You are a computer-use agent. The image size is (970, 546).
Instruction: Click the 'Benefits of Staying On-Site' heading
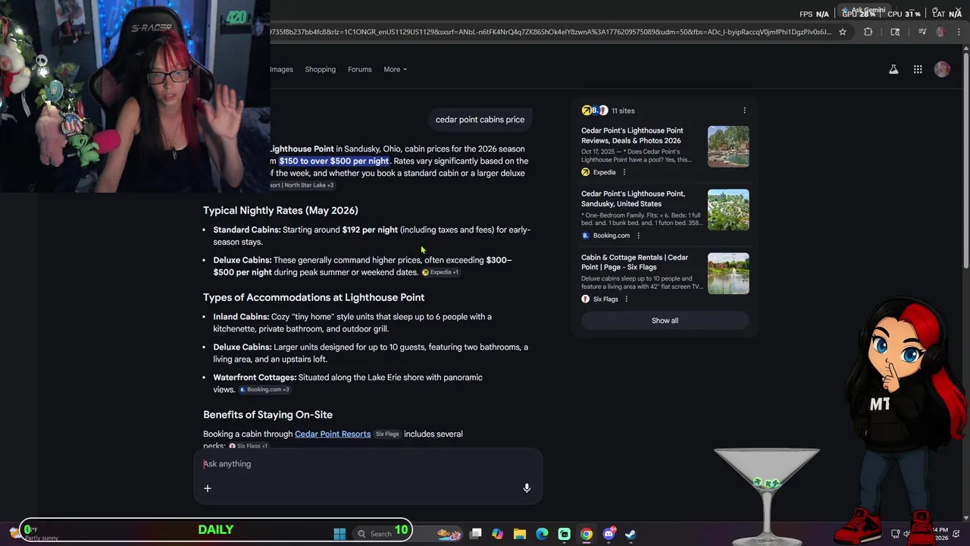(268, 415)
